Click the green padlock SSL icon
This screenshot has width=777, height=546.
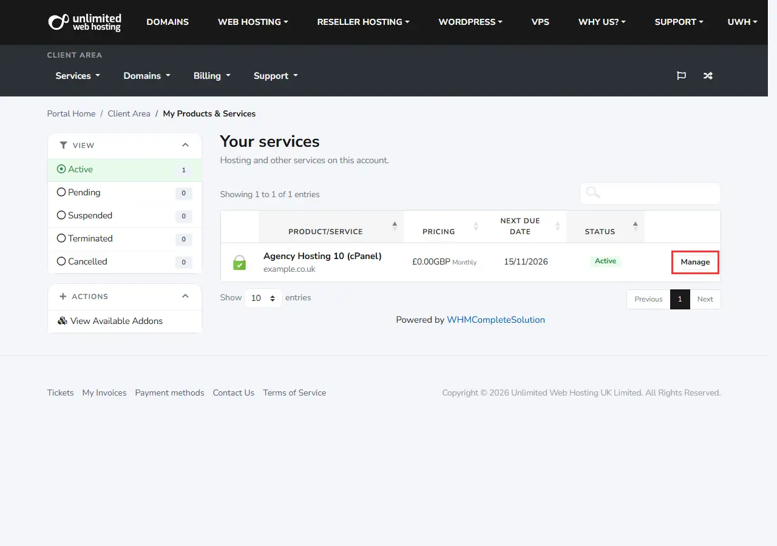click(240, 263)
